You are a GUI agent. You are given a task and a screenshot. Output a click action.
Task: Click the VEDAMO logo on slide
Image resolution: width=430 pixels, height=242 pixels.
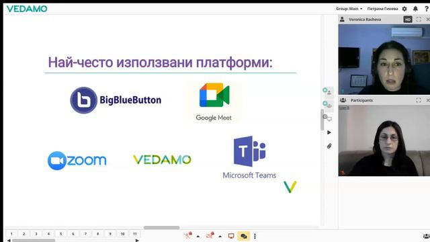pyautogui.click(x=162, y=160)
